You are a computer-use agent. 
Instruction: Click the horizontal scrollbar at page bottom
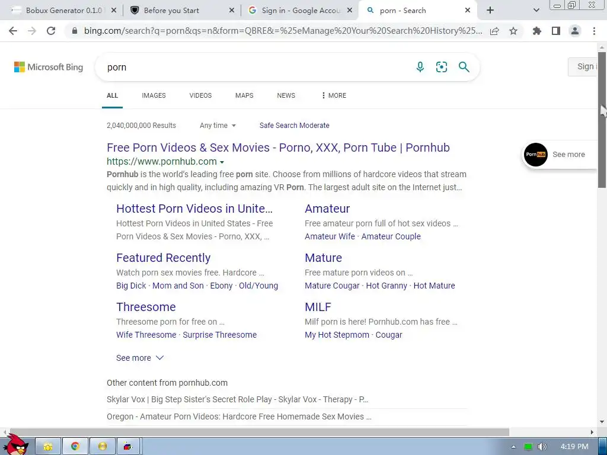pyautogui.click(x=258, y=432)
